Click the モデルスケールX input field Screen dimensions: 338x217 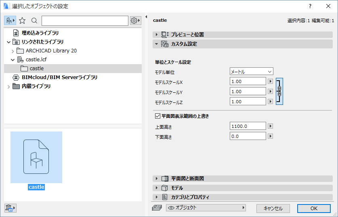click(248, 81)
